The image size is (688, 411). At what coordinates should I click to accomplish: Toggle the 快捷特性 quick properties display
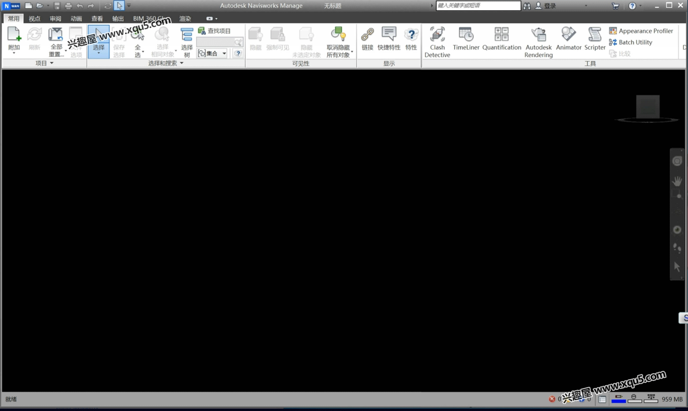tap(389, 38)
